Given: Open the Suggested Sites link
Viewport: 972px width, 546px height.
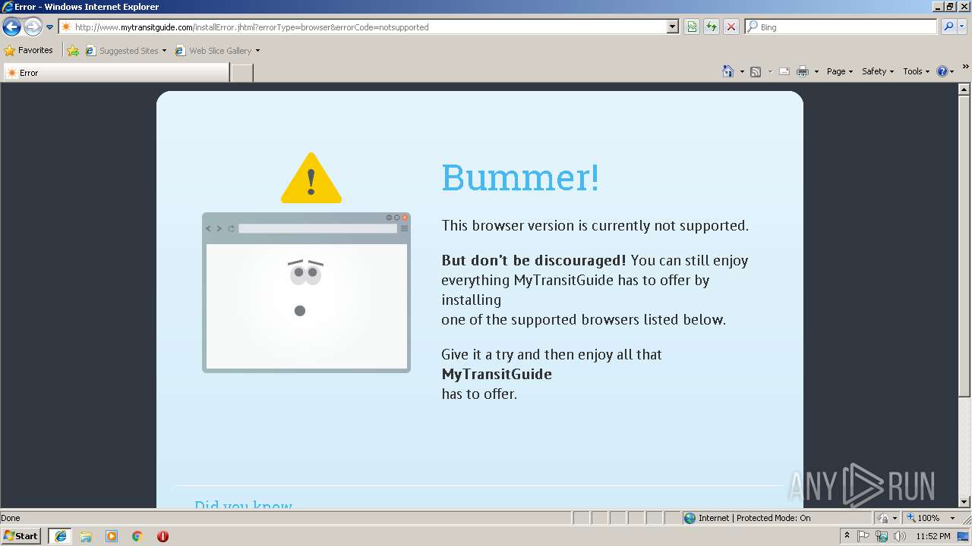Looking at the screenshot, I should pos(125,51).
